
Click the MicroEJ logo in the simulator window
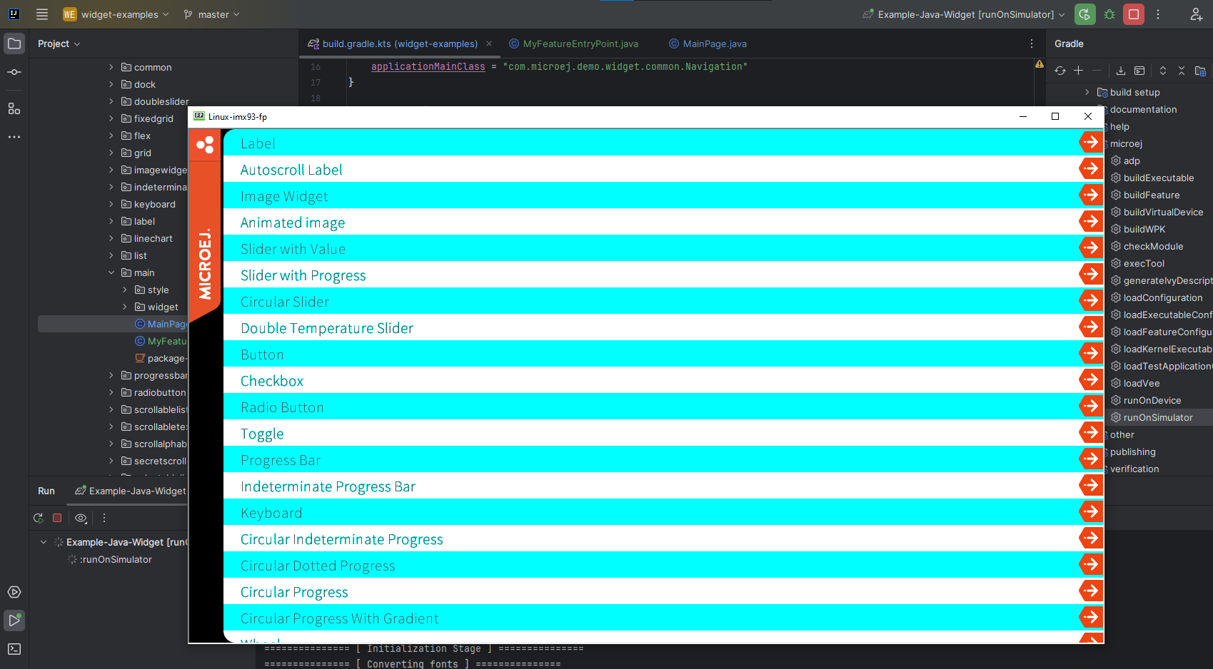[205, 144]
